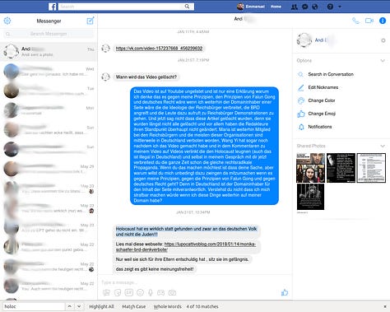Open Notifications globe icon in top bar
The width and height of the screenshot is (390, 312).
[x=315, y=7]
